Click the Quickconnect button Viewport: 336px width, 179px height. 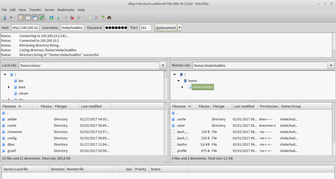[x=166, y=28]
